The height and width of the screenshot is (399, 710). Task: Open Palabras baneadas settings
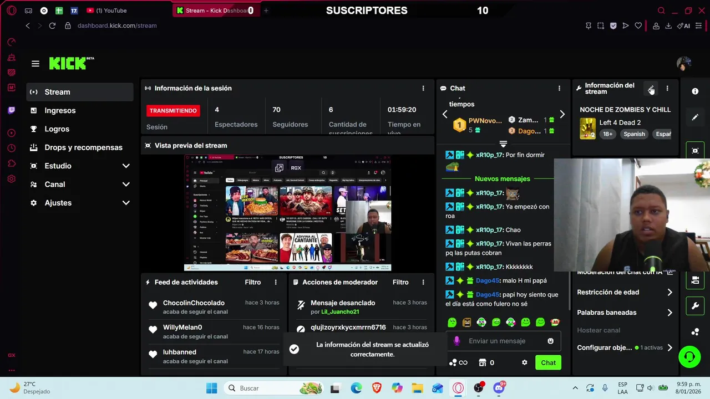coord(625,313)
